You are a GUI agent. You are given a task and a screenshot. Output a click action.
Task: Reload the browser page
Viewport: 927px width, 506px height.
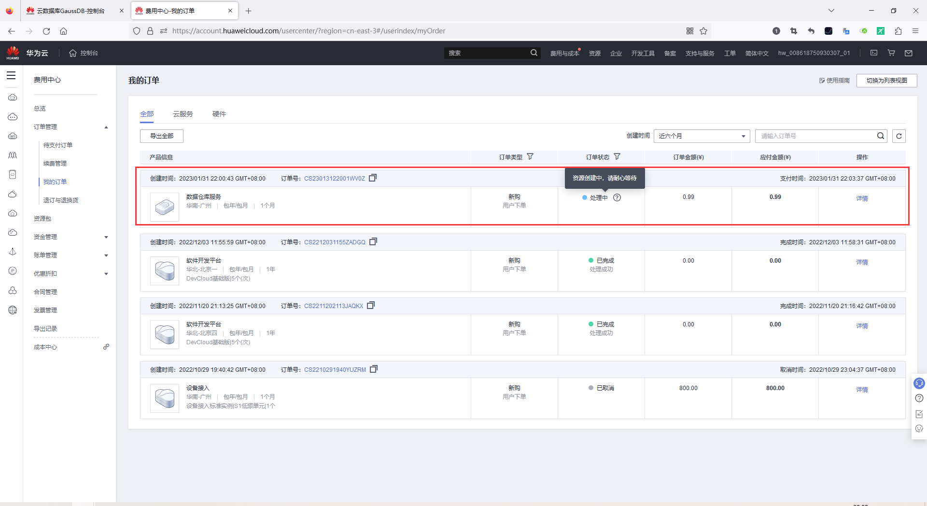pos(46,31)
